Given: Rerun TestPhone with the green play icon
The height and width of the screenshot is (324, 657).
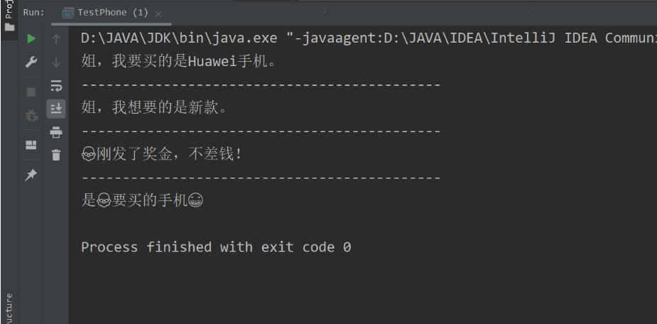Looking at the screenshot, I should 31,40.
